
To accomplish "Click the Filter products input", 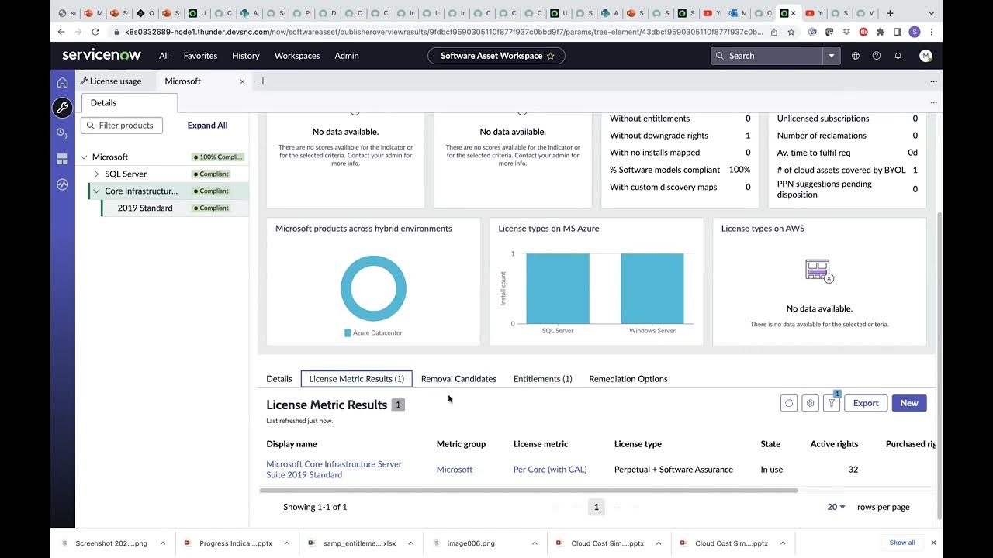I will point(122,126).
